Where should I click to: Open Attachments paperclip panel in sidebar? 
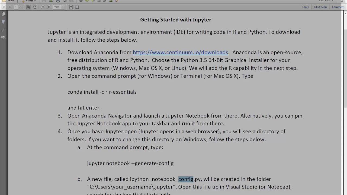point(3,30)
